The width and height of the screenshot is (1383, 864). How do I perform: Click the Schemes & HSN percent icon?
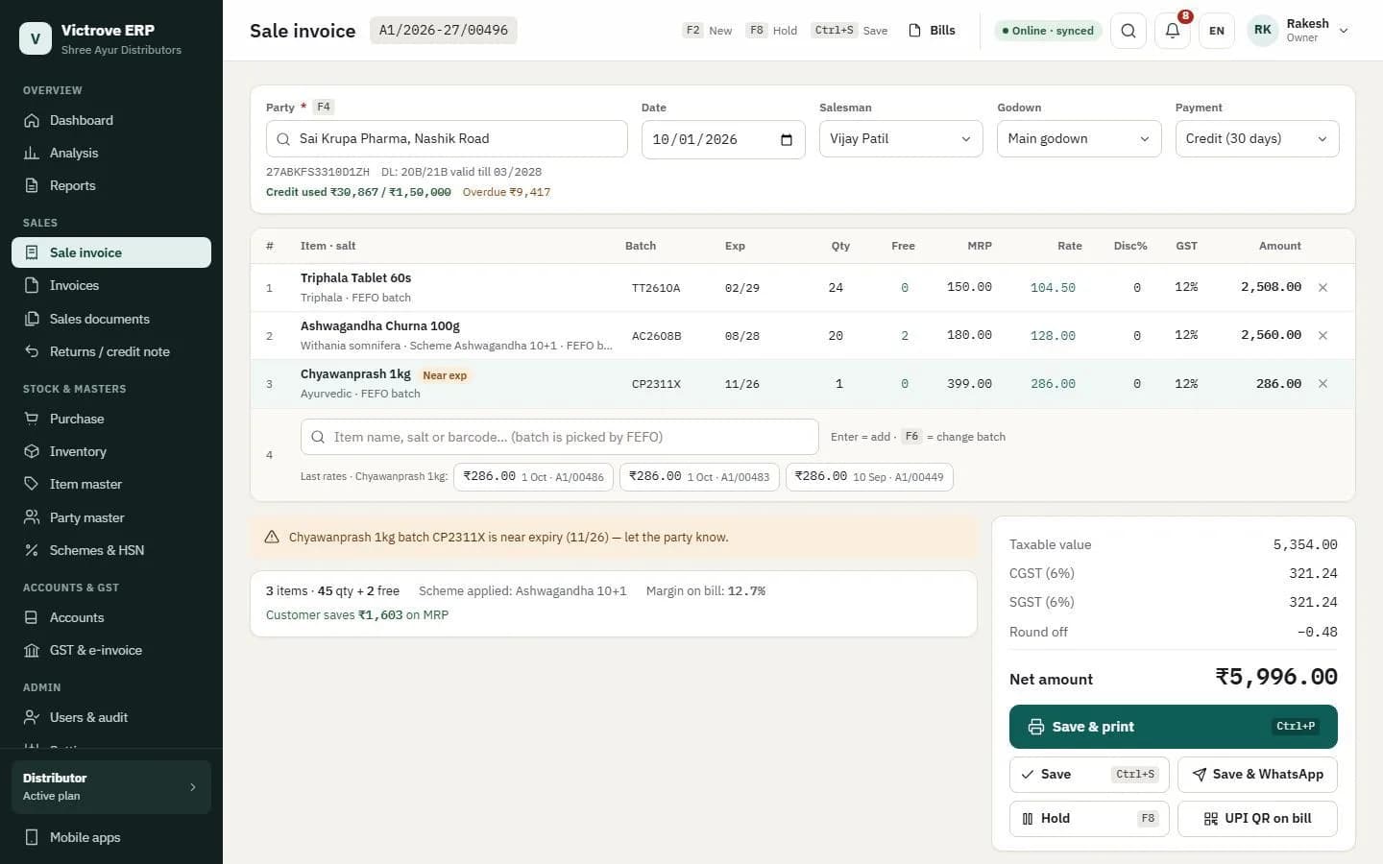(32, 550)
